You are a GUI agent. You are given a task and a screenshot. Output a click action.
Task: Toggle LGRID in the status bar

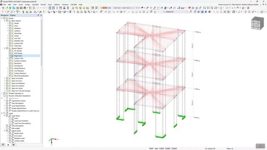161,149
